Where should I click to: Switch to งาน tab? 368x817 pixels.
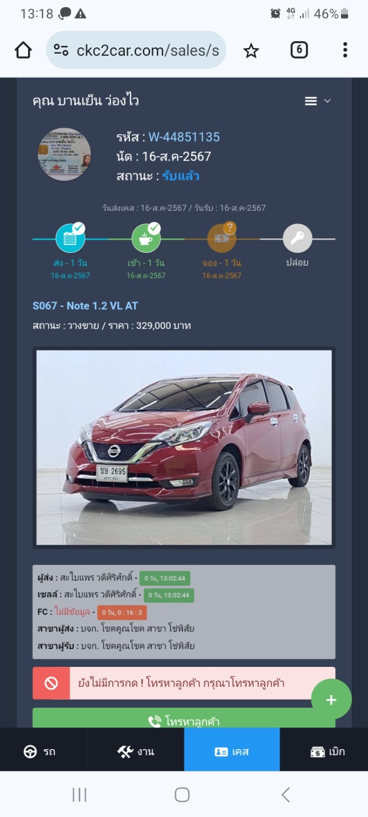(136, 751)
